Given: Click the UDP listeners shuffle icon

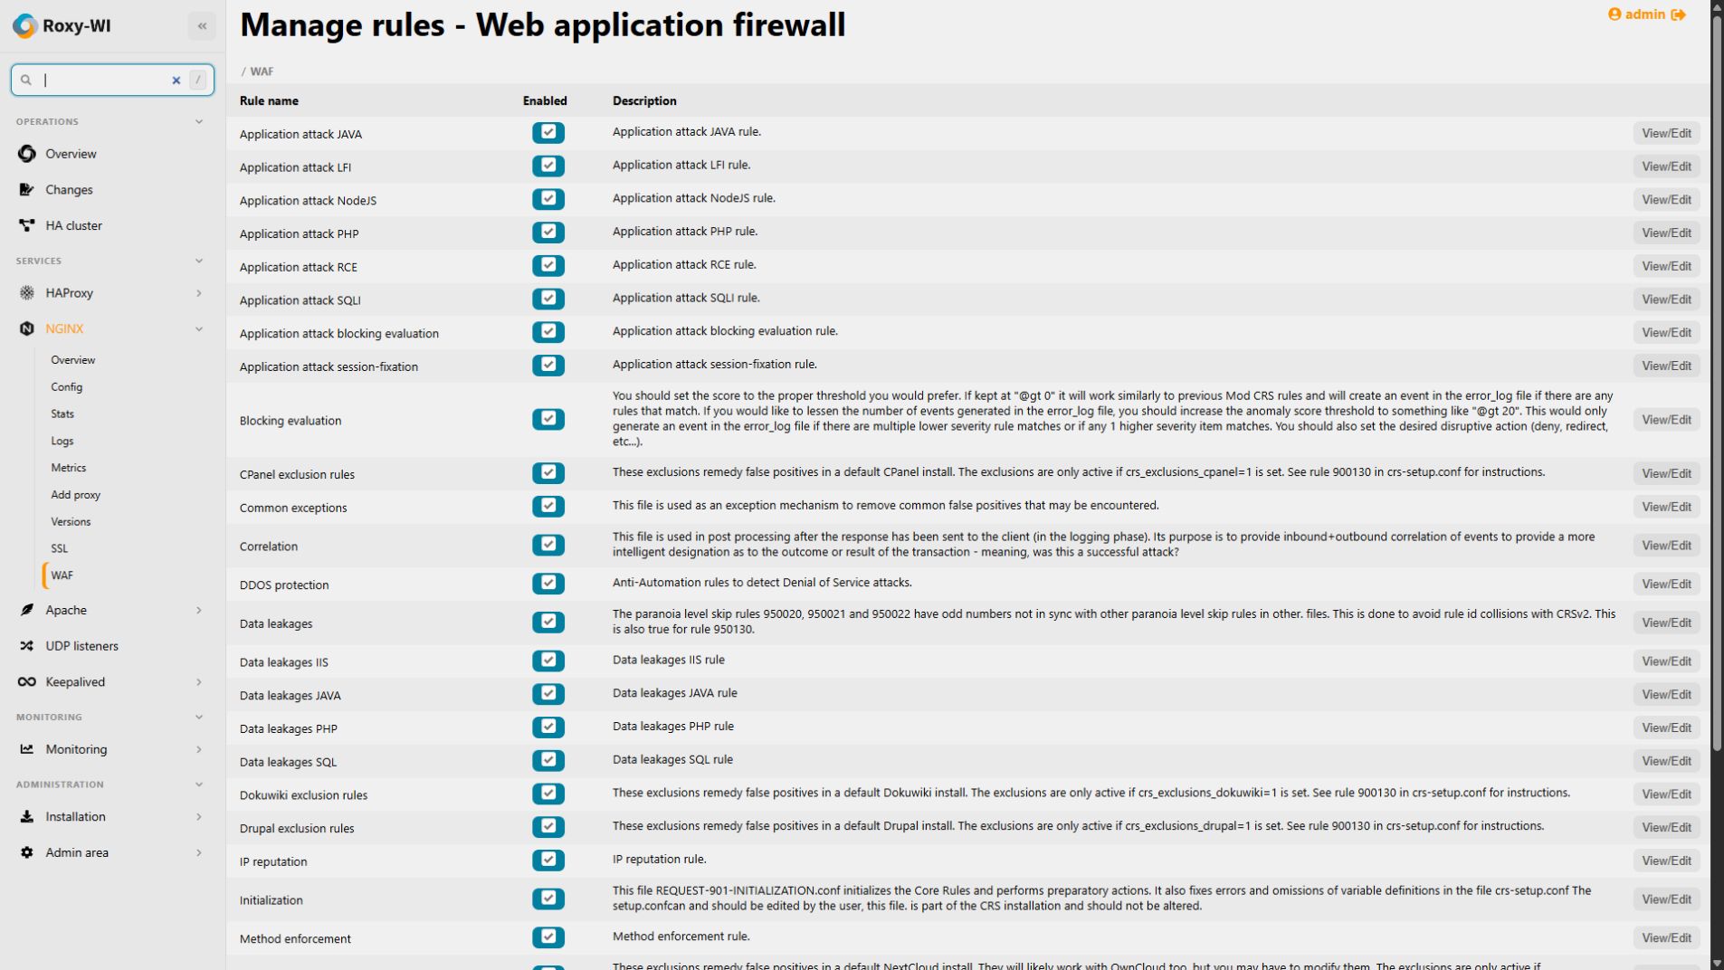Looking at the screenshot, I should click(x=27, y=646).
